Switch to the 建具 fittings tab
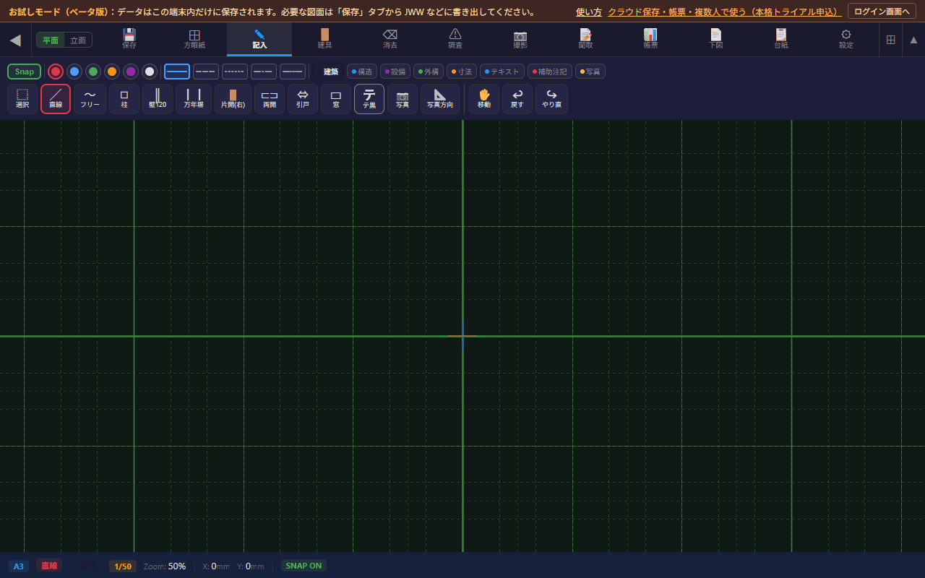 pyautogui.click(x=324, y=39)
